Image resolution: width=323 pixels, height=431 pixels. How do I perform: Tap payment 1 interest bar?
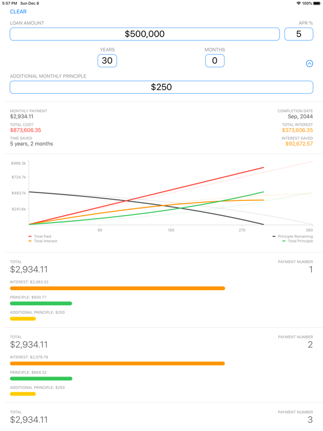pyautogui.click(x=118, y=288)
